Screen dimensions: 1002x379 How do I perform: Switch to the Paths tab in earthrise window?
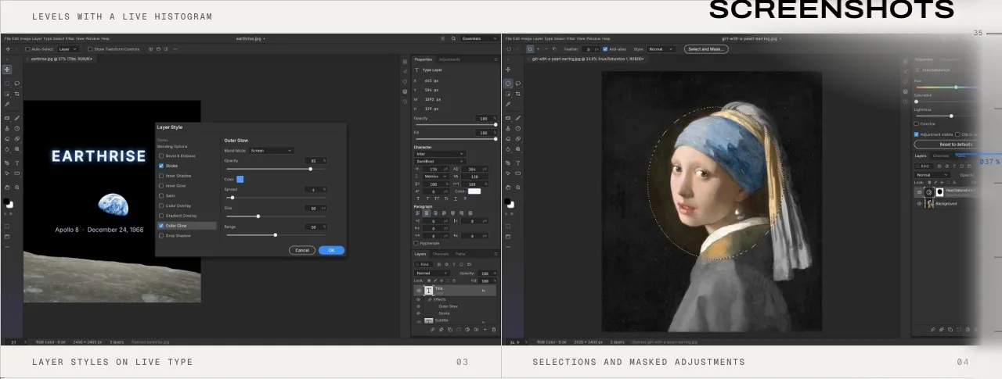460,254
